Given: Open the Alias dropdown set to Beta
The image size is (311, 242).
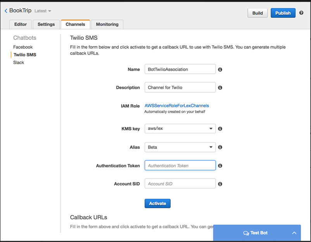Looking at the screenshot, I should click(180, 147).
